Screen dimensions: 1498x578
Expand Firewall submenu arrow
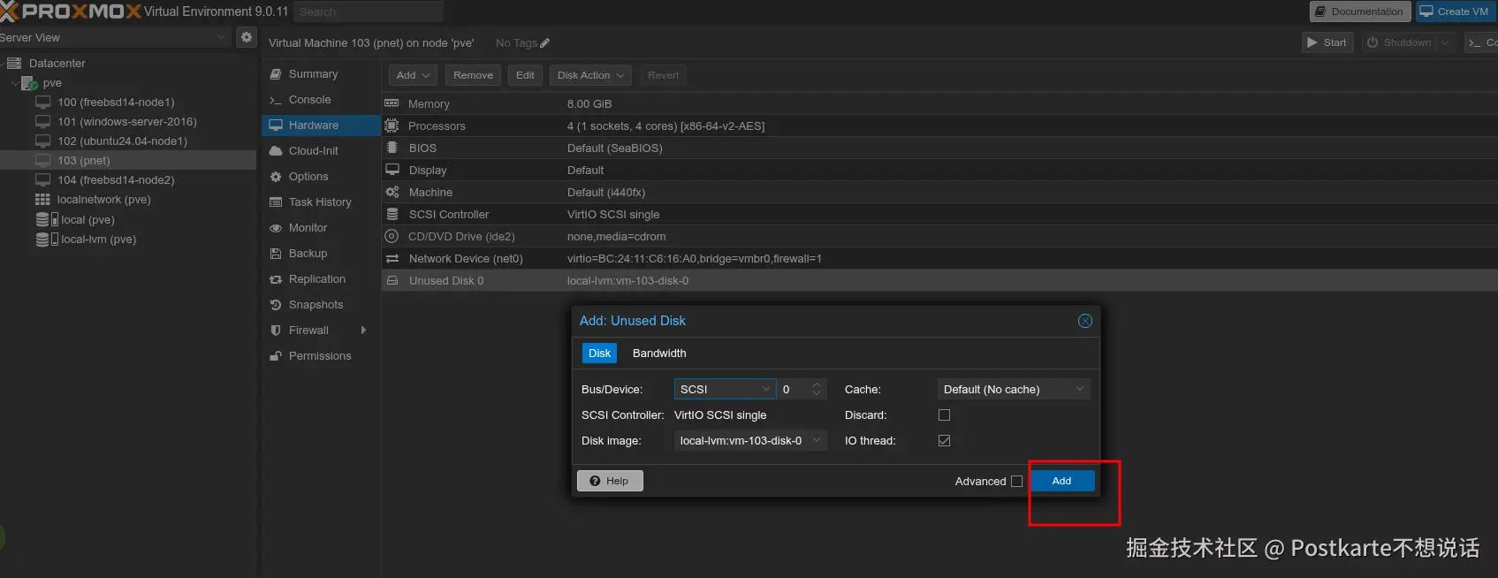[x=363, y=331]
